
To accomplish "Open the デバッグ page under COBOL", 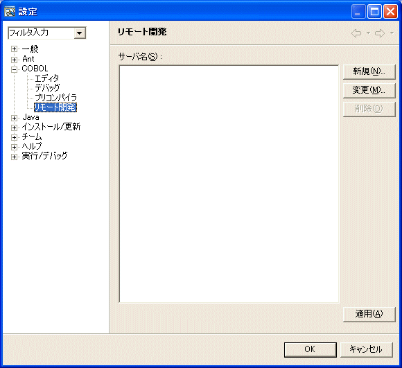I will click(47, 88).
